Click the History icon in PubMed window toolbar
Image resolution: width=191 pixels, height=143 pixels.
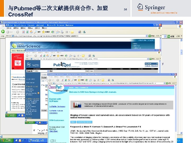tap(66, 56)
